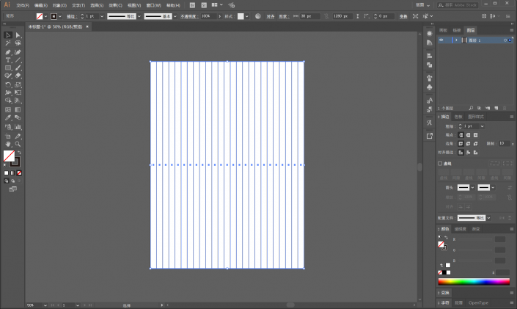Select the Eyedropper tool
This screenshot has width=517, height=309.
click(8, 118)
